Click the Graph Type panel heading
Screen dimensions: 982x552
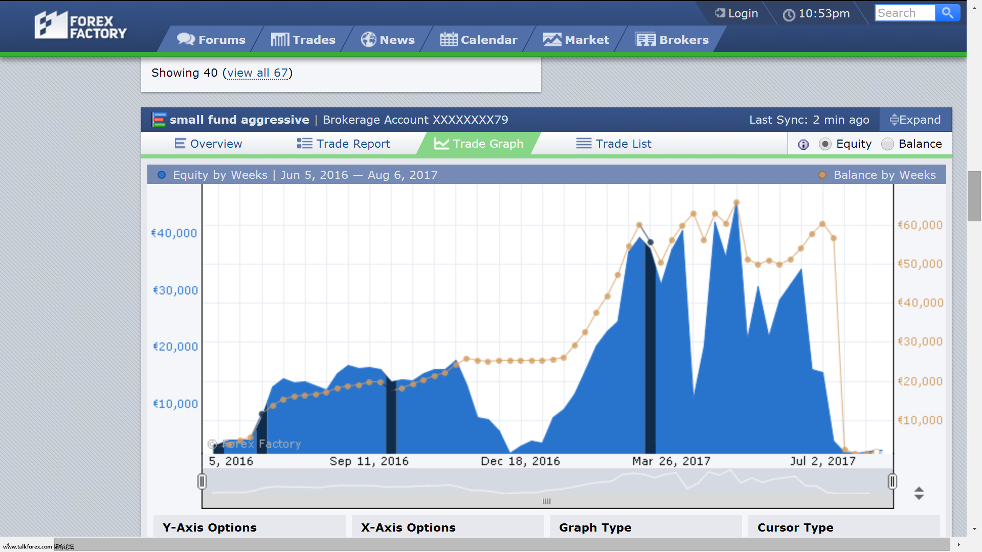coord(595,527)
